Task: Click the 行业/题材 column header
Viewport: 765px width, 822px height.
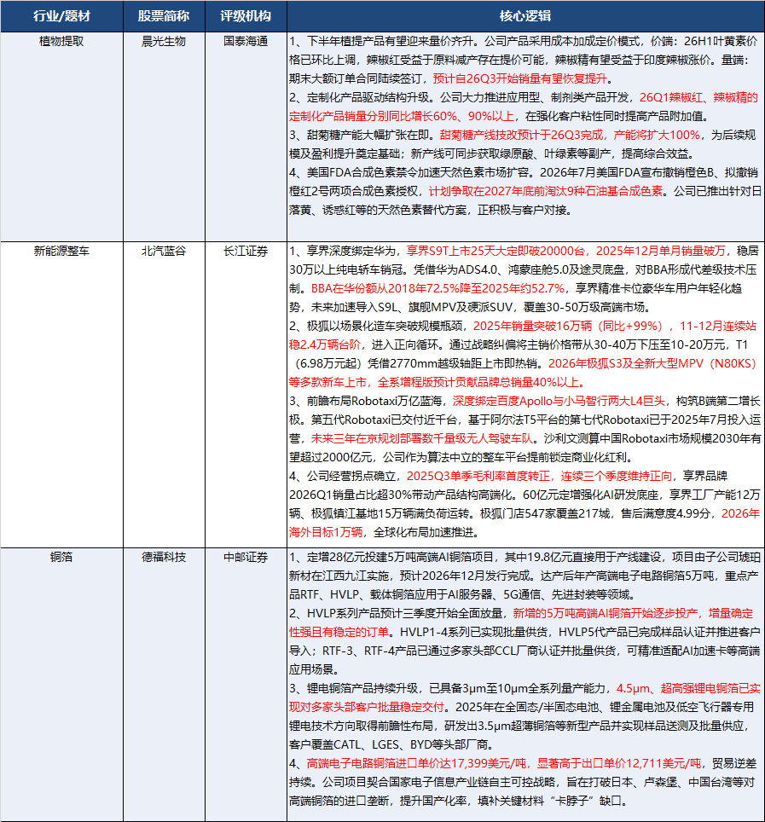Action: pyautogui.click(x=62, y=16)
